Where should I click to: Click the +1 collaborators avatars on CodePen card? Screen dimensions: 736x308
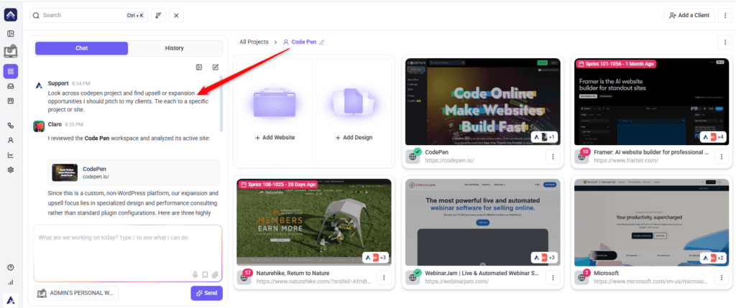click(545, 137)
